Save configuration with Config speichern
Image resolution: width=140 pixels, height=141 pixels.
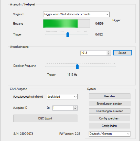click(110, 118)
